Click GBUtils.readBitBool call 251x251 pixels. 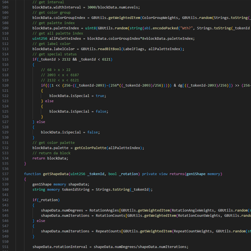tap(101, 49)
